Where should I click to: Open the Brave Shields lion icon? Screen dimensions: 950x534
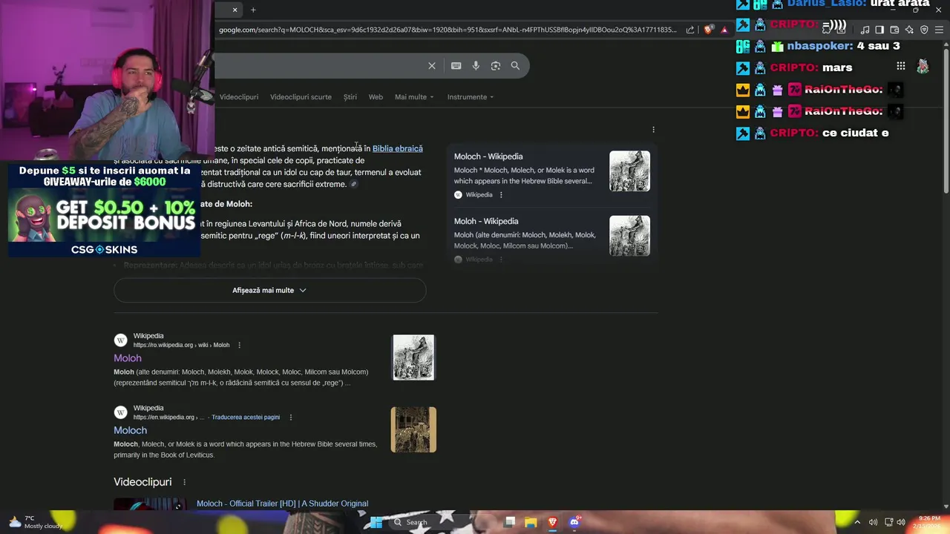point(709,30)
